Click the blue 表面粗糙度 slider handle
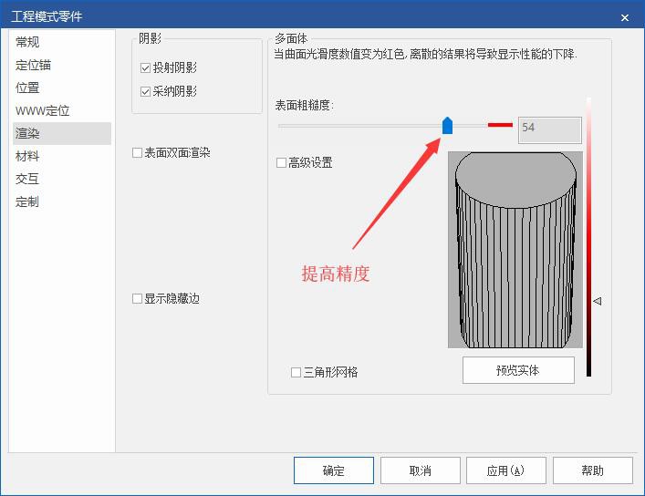This screenshot has width=645, height=496. click(x=447, y=126)
